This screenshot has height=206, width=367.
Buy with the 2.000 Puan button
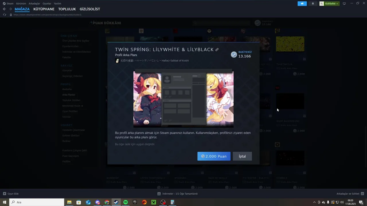tap(214, 156)
